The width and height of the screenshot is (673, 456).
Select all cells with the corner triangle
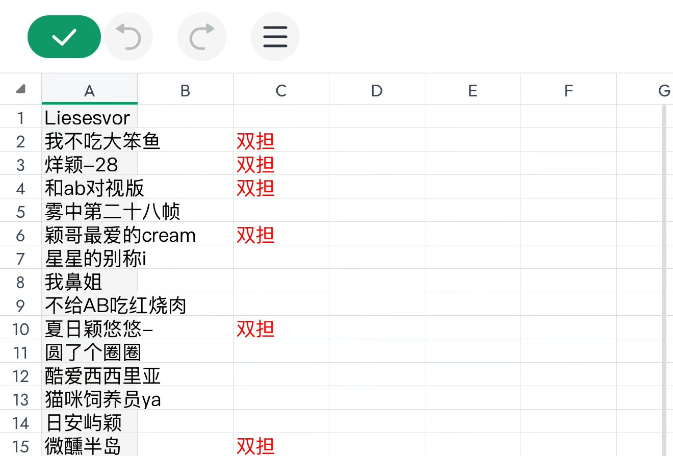[x=21, y=89]
